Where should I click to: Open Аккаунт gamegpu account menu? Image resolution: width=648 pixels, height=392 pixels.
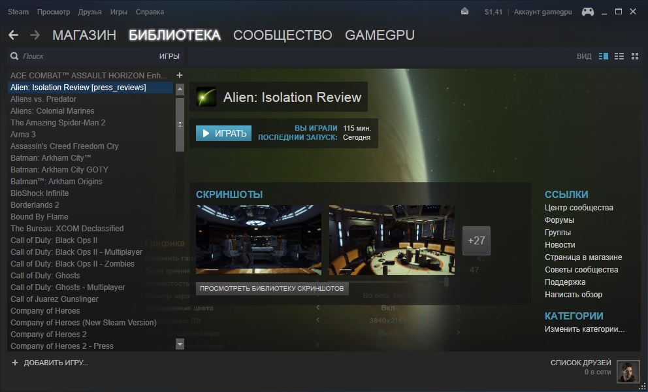(x=543, y=12)
